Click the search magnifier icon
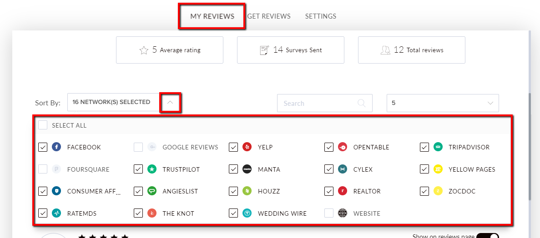Viewport: 540px width, 238px height. pos(362,103)
